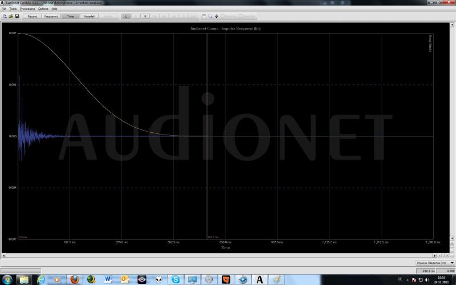Click the Save disk icon

click(17, 17)
